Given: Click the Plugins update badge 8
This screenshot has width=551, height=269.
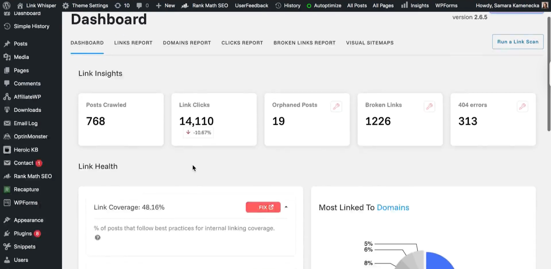Looking at the screenshot, I should coord(37,234).
